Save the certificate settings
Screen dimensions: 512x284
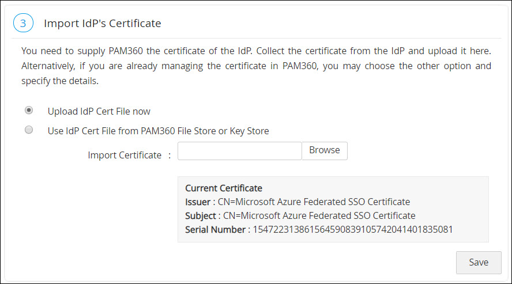[478, 262]
